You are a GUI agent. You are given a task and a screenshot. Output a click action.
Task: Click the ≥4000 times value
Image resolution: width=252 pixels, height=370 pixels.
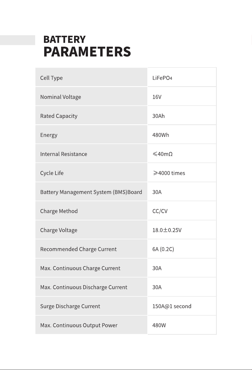click(x=169, y=173)
